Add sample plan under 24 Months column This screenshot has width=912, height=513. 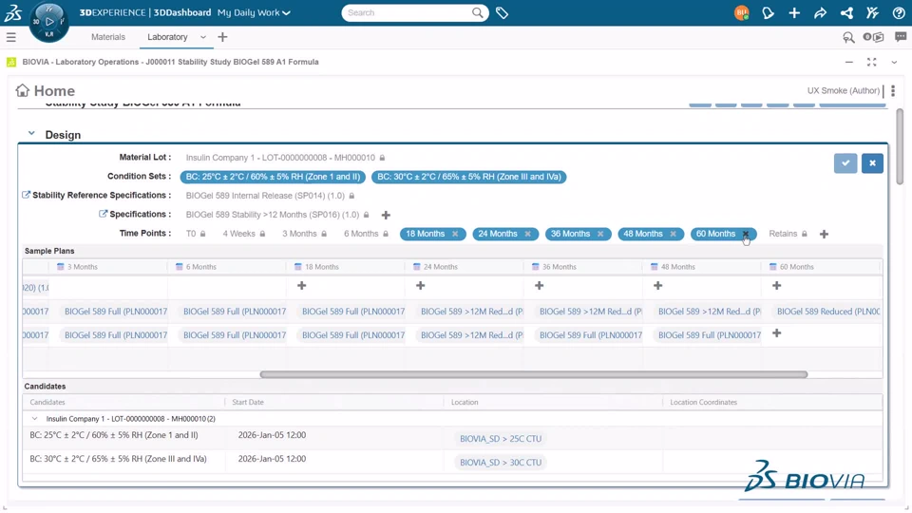(420, 286)
